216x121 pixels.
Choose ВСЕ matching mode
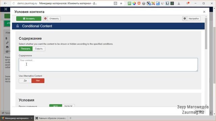(56, 106)
